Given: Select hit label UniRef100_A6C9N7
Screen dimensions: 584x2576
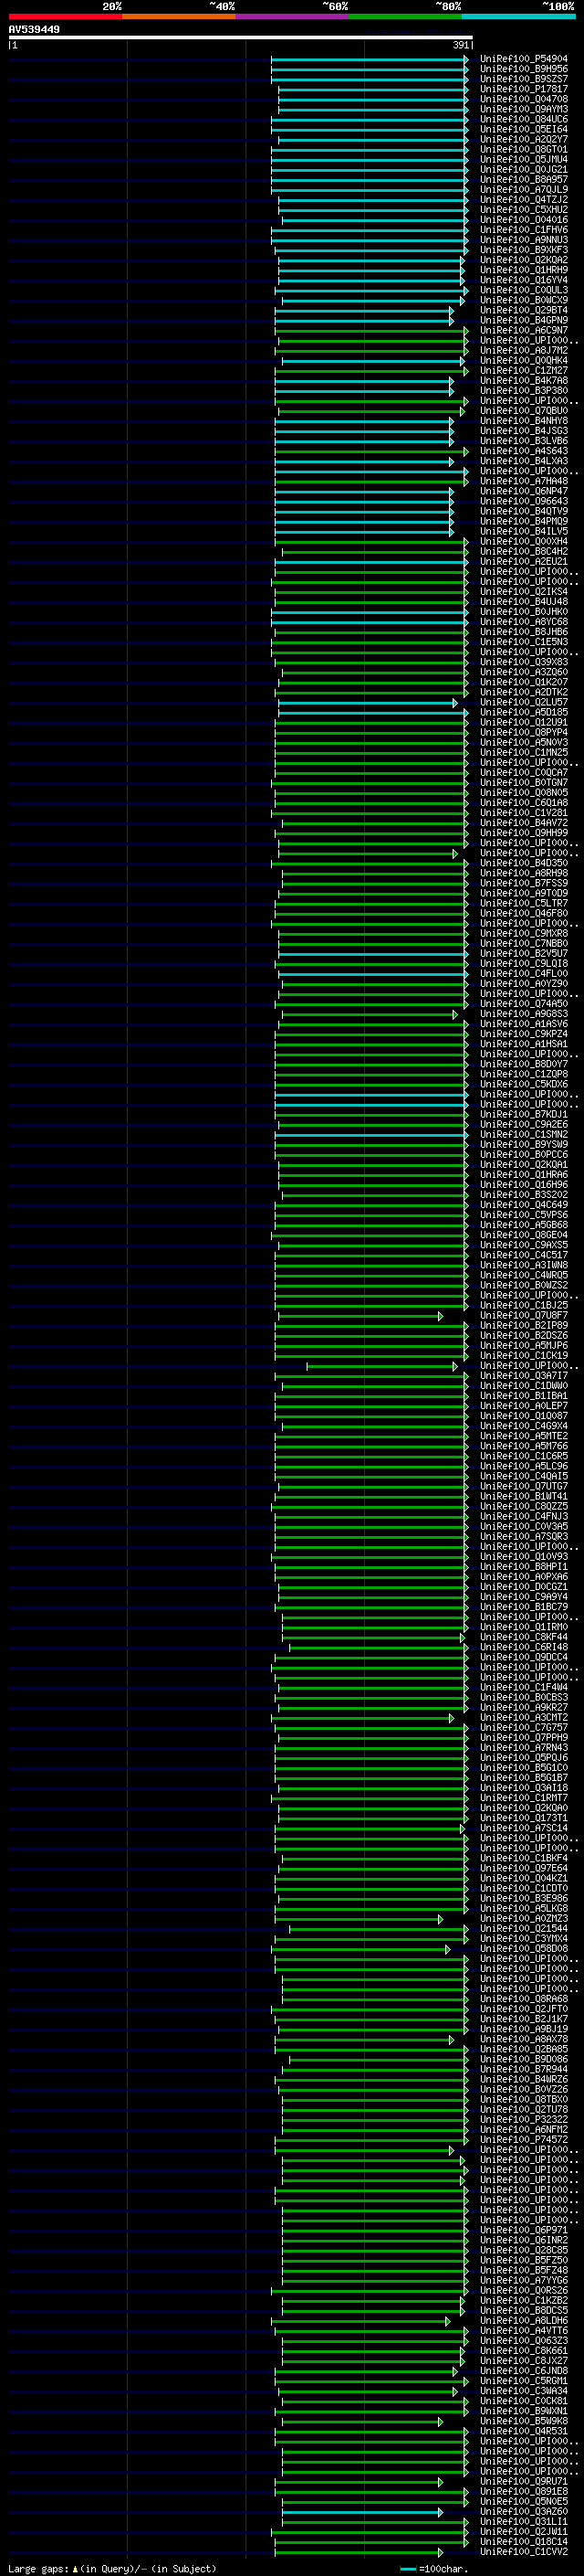Looking at the screenshot, I should tap(524, 330).
